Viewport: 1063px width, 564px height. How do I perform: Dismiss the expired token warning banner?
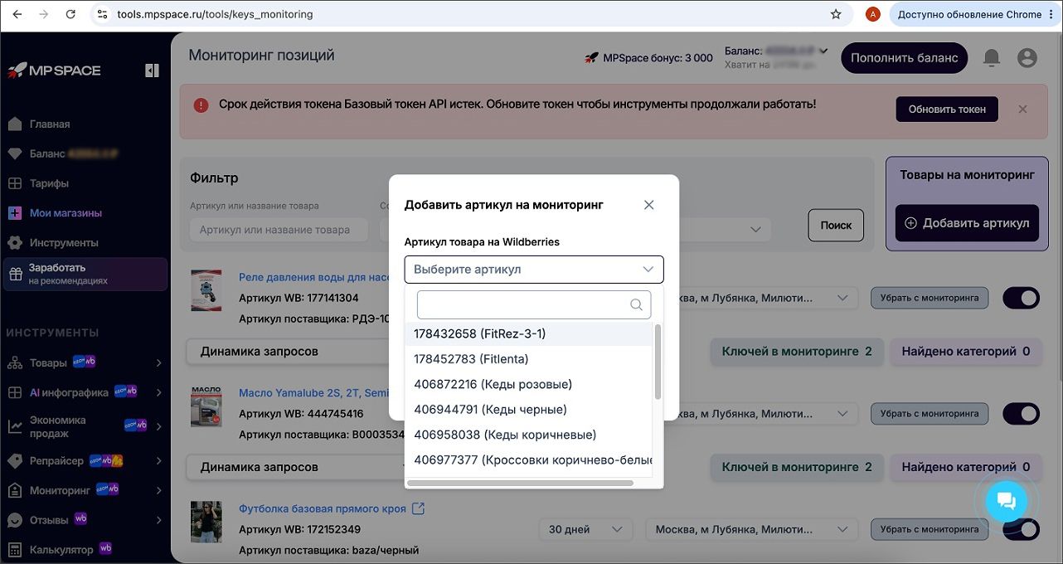1022,109
